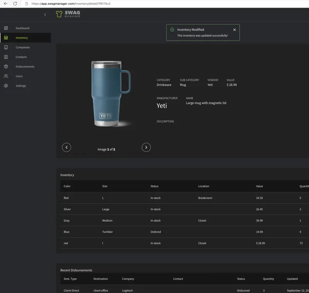Dismiss the Inventory Modified notification
Screen dimensions: 309x293
point(234,30)
